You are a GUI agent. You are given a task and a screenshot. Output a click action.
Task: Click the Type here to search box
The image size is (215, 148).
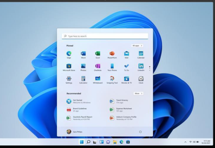pos(105,36)
